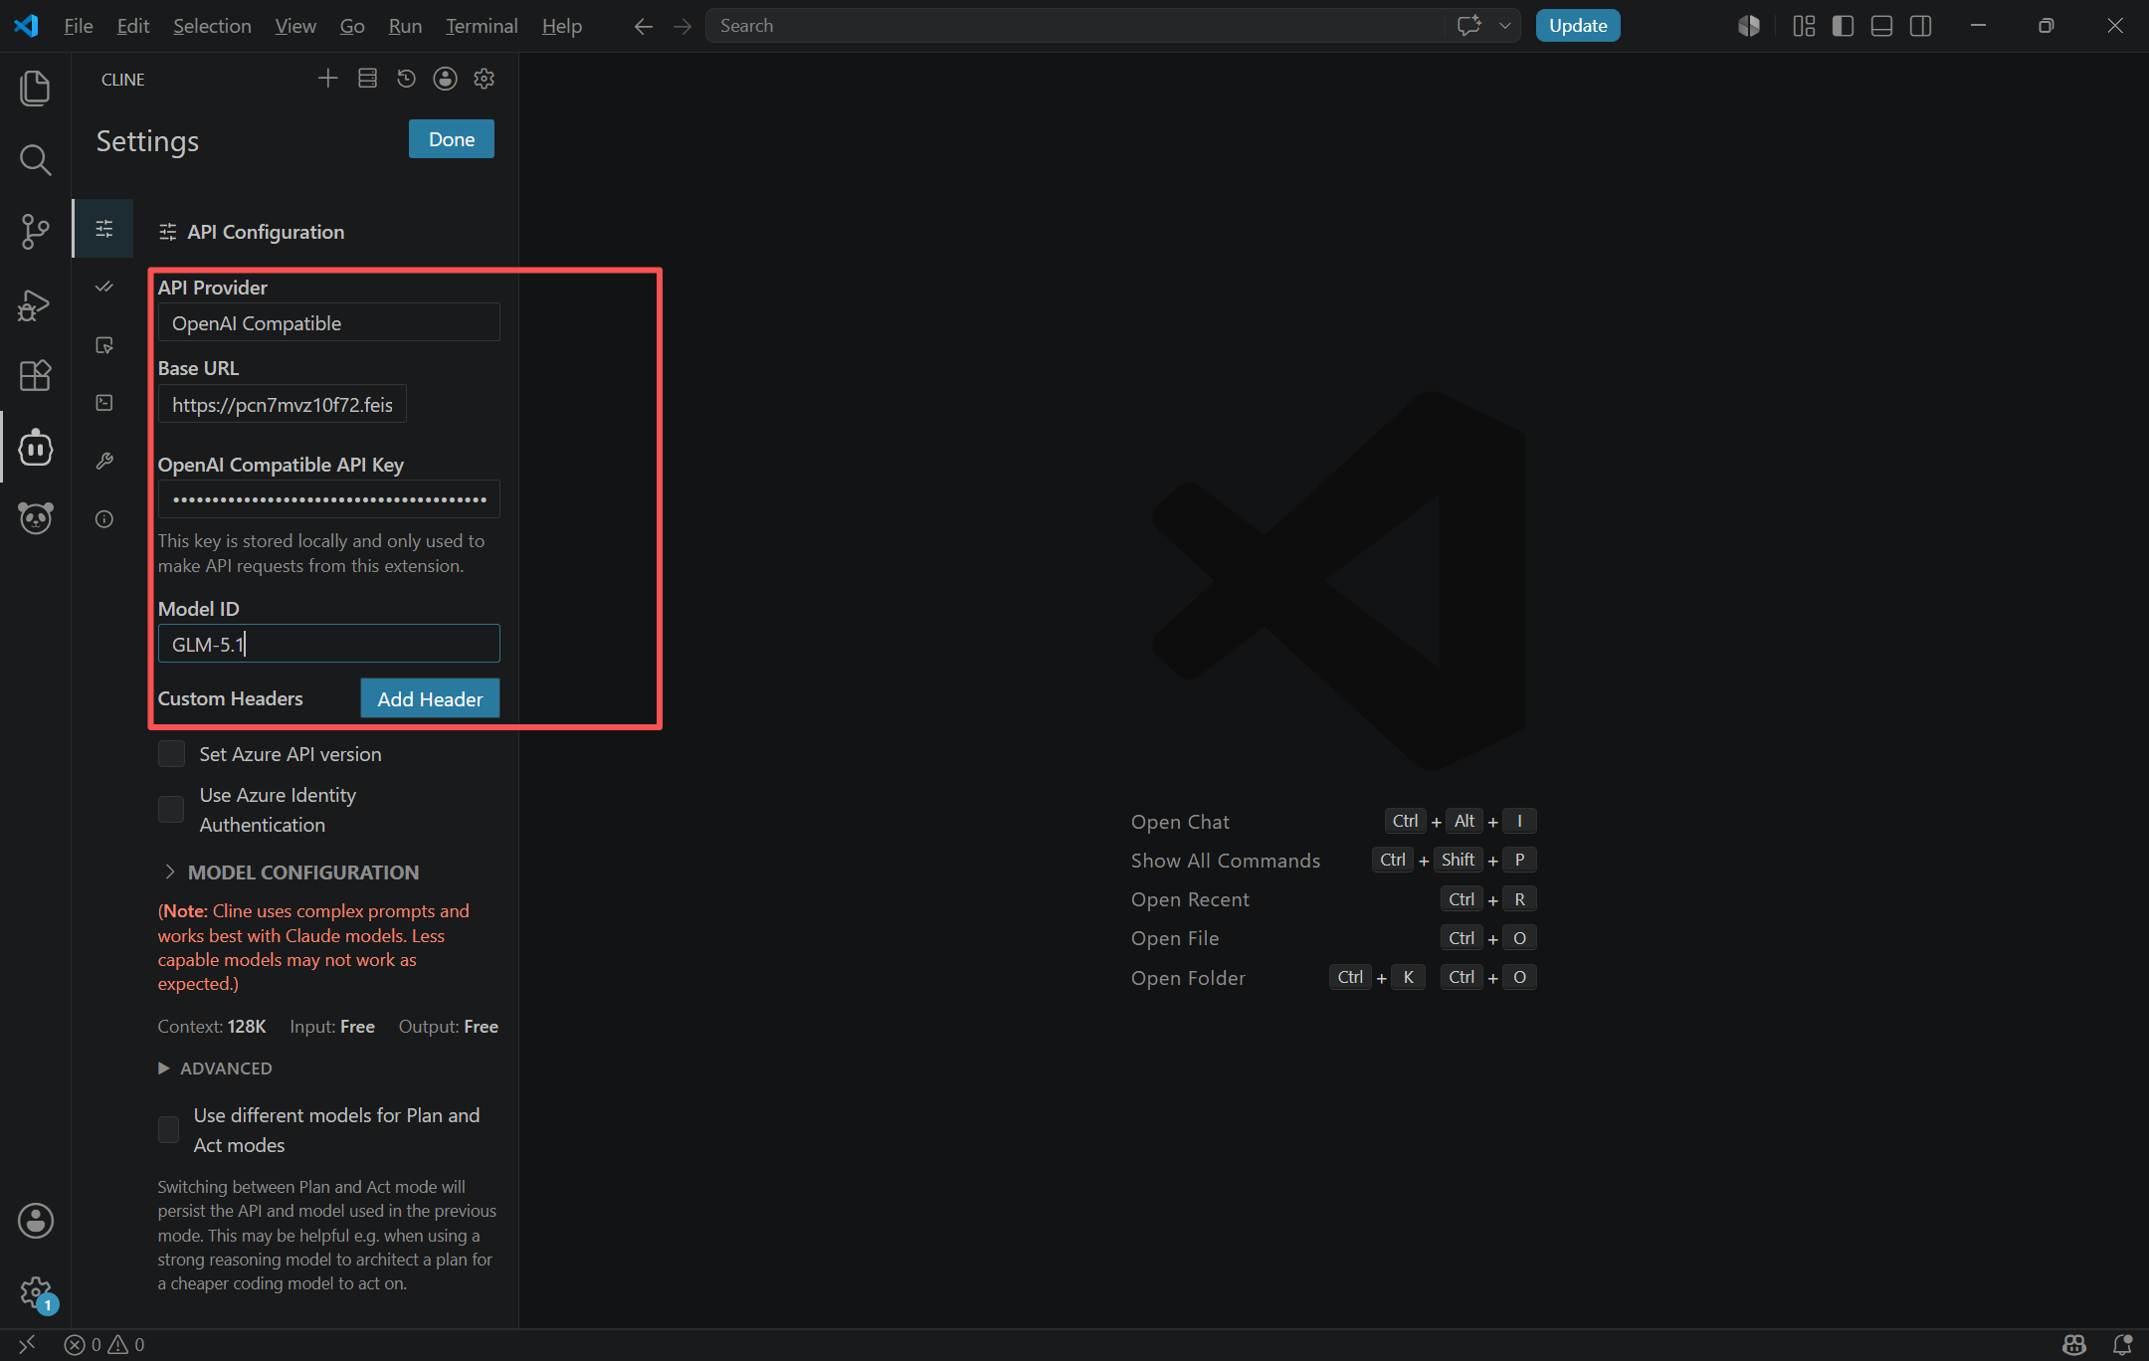Image resolution: width=2149 pixels, height=1361 pixels.
Task: Open the Explorer view in the activity bar
Action: [35, 88]
